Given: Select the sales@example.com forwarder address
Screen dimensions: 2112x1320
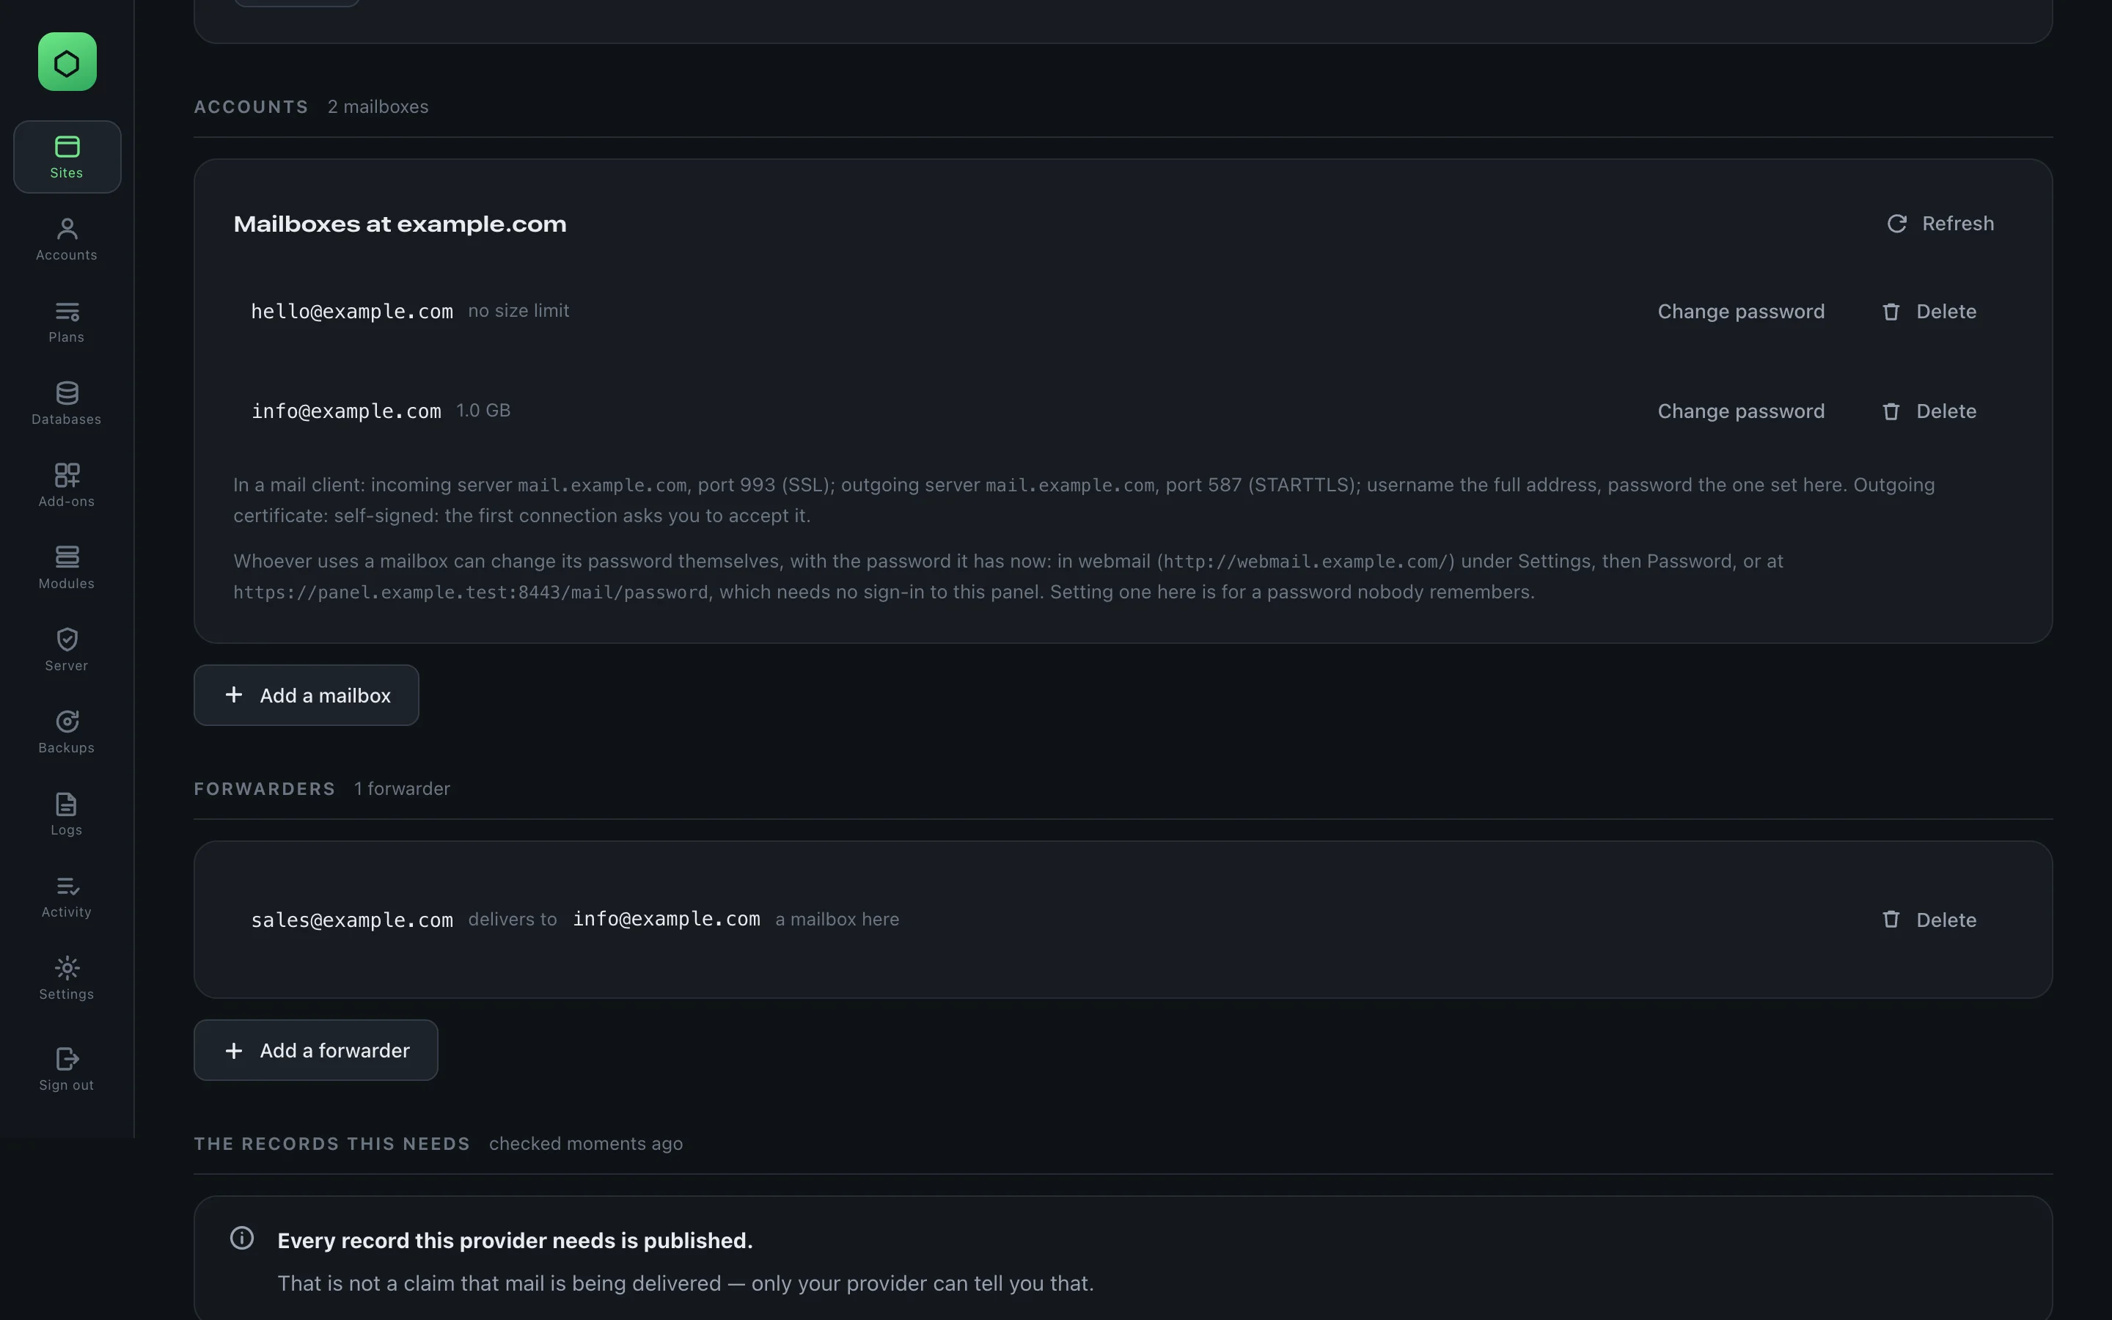Looking at the screenshot, I should (352, 920).
